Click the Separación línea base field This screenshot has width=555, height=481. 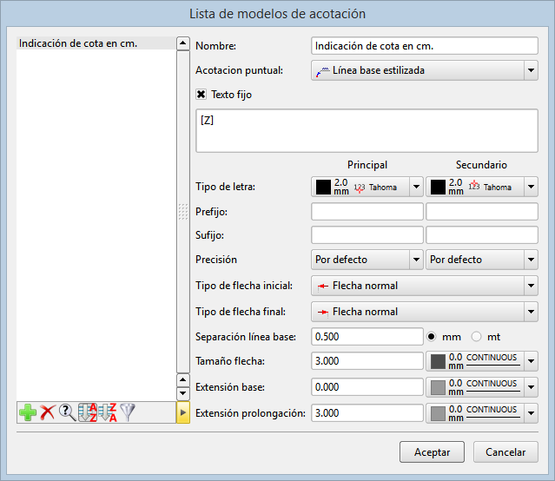(367, 337)
